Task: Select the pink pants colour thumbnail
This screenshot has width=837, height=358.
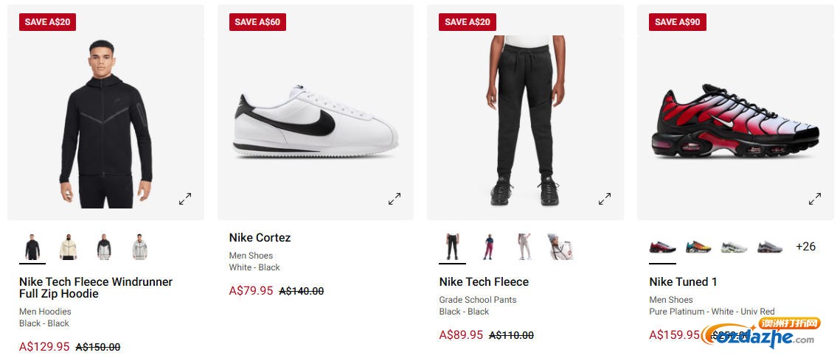Action: pyautogui.click(x=487, y=248)
